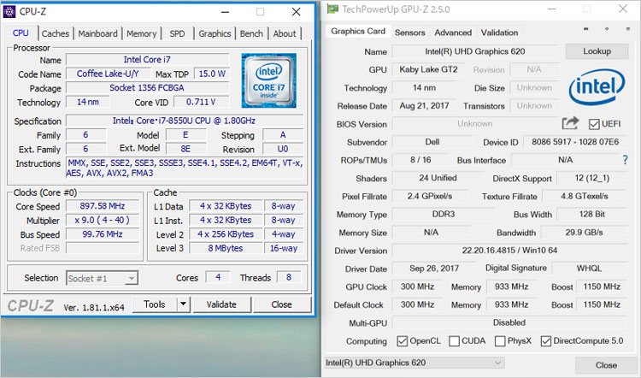Open the About tab

[x=285, y=33]
